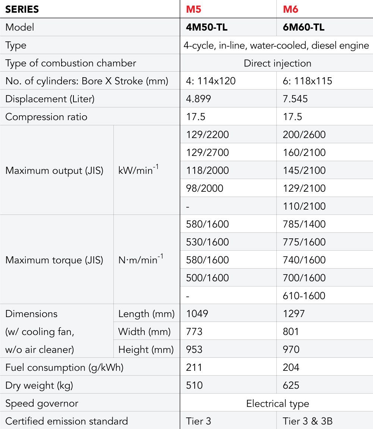Click the 610-1600 torque value
The width and height of the screenshot is (373, 429).
(304, 296)
